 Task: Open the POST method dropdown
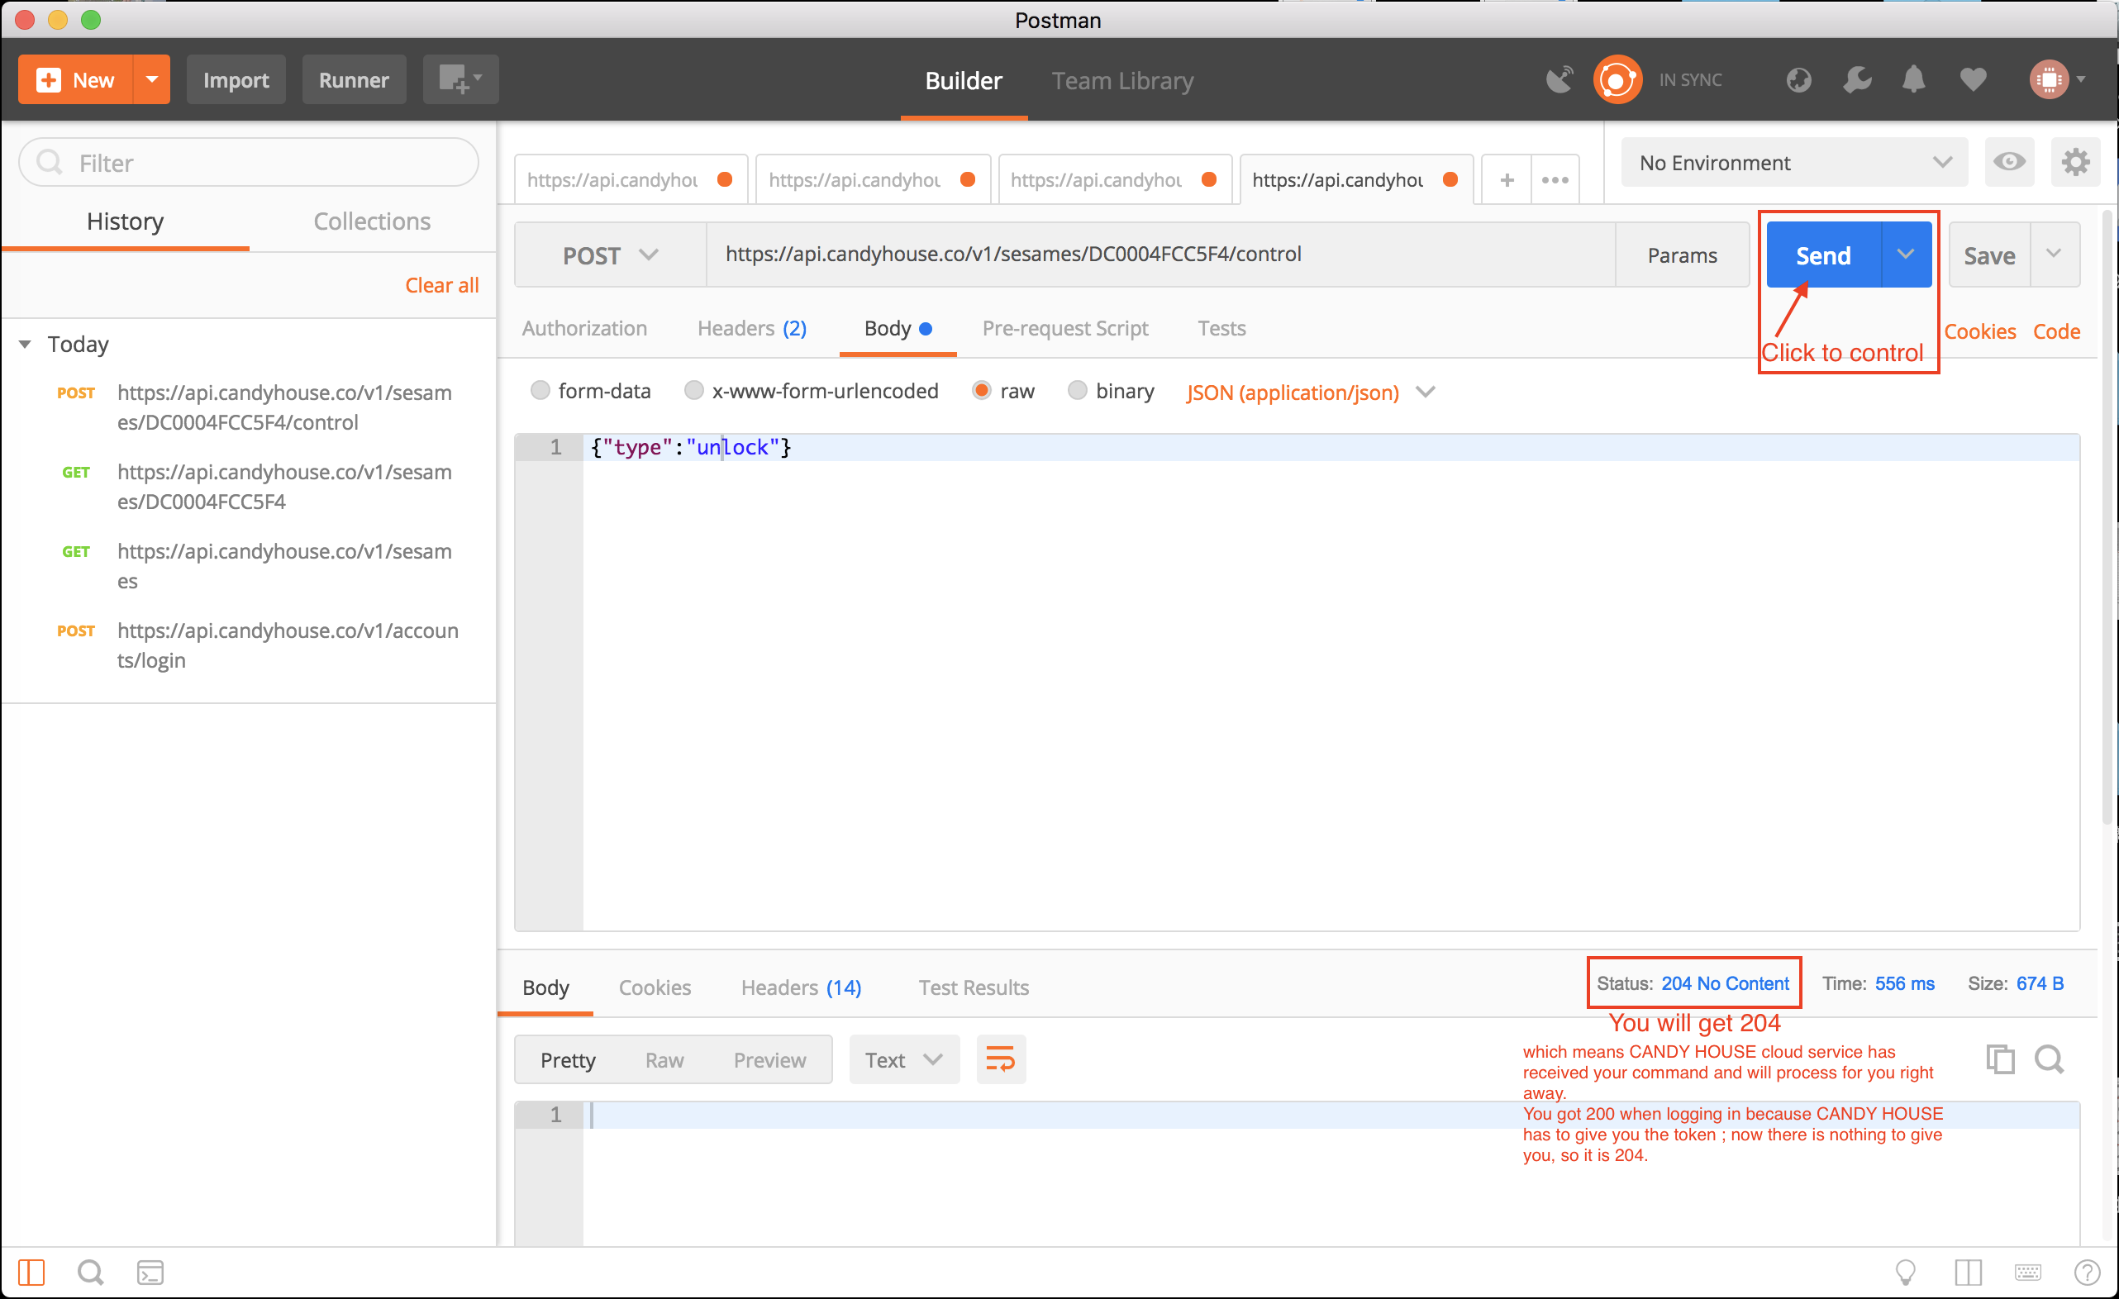point(610,255)
